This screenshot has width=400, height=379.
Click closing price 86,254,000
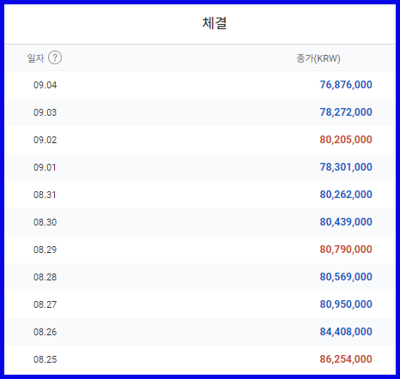[346, 359]
